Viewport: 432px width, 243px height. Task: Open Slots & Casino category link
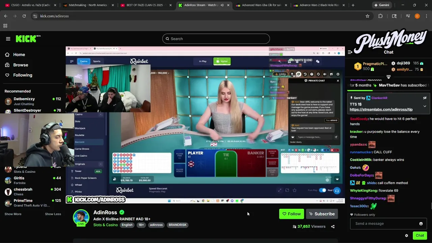pyautogui.click(x=106, y=225)
